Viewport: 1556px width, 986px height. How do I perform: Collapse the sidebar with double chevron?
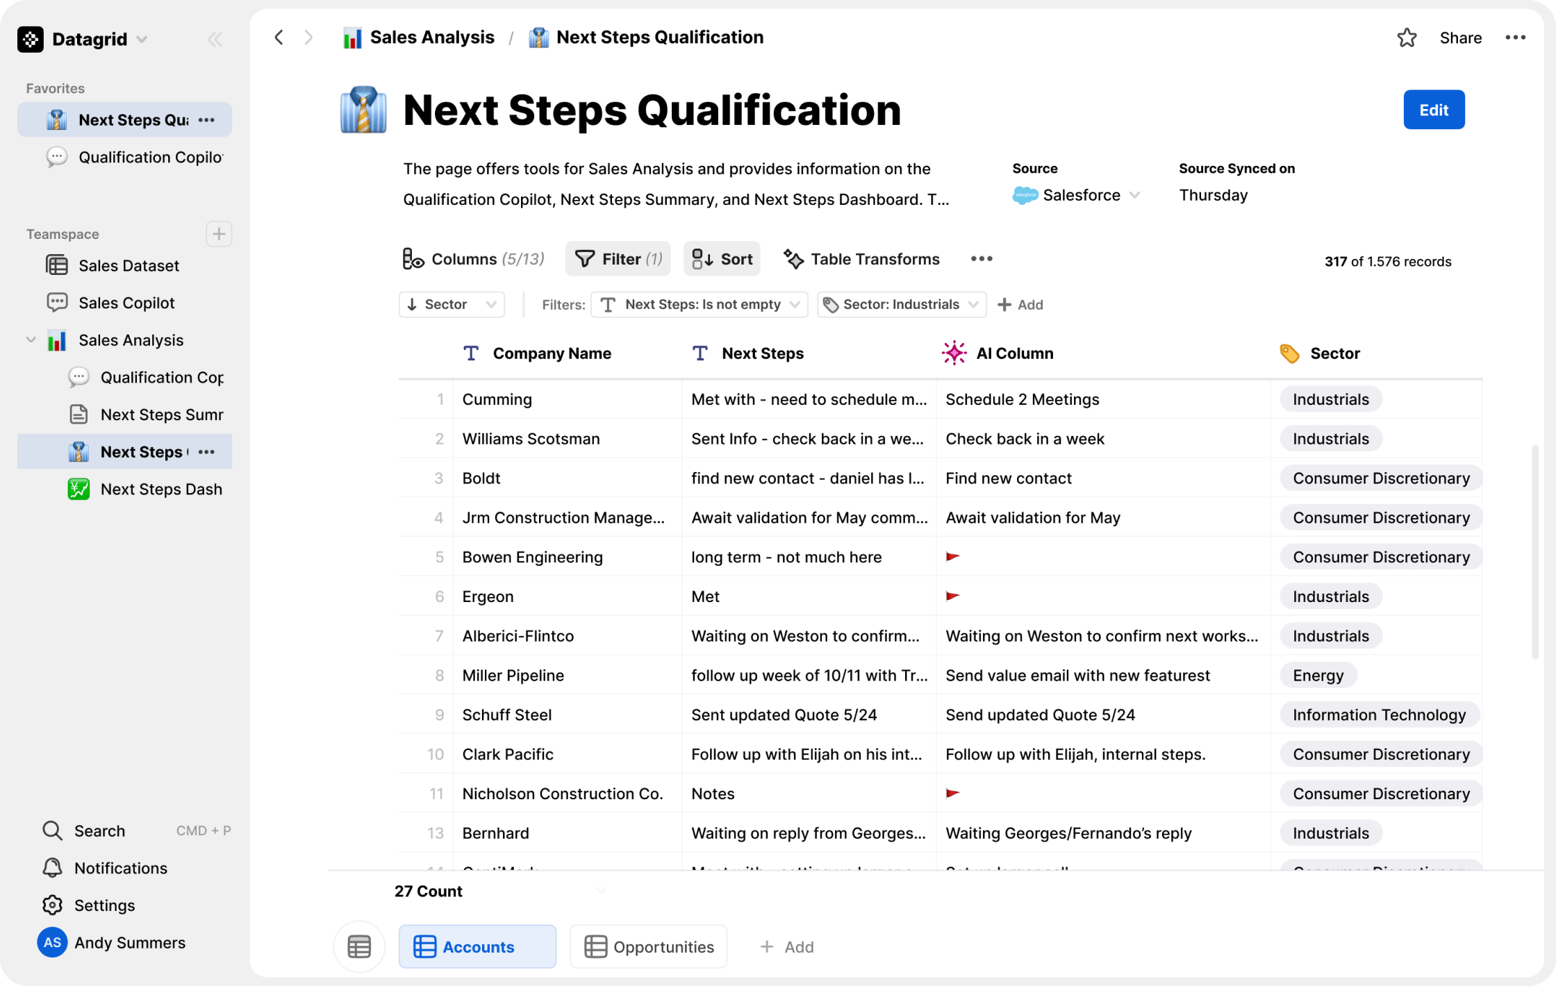pos(215,40)
